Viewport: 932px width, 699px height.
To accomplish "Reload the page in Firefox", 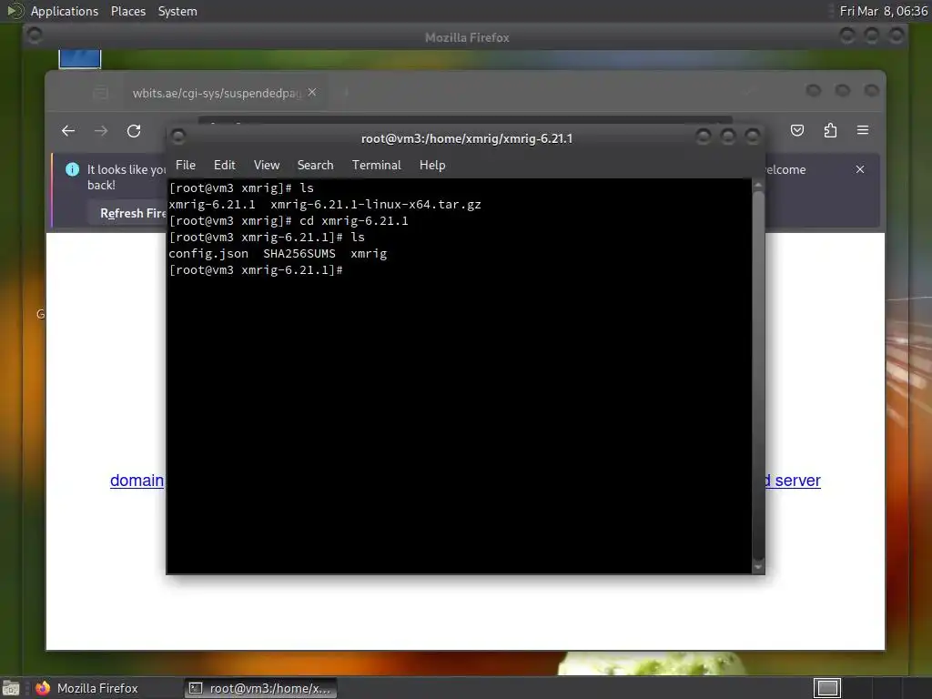I will click(x=134, y=131).
